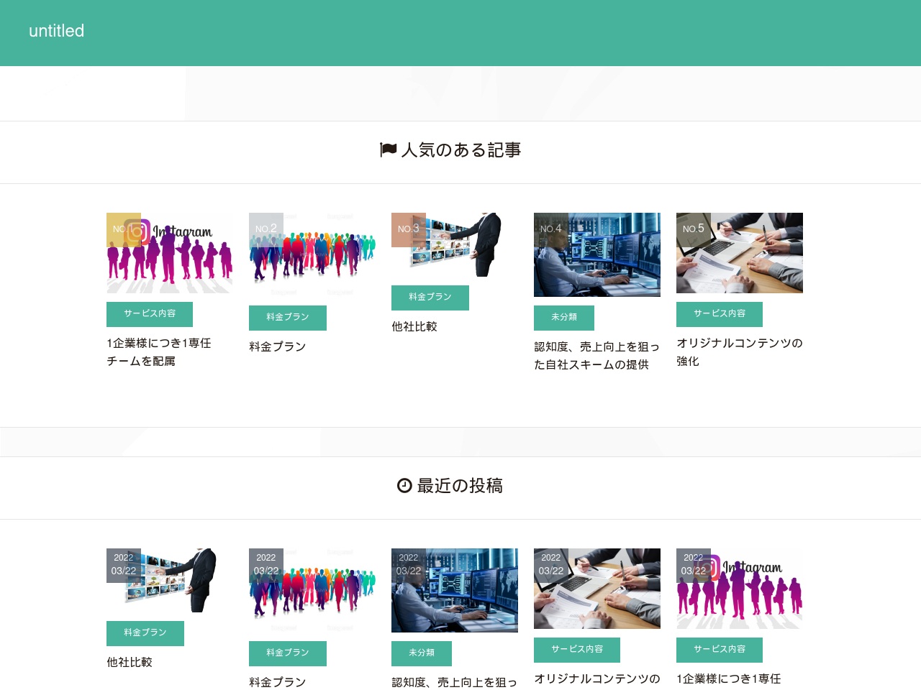Click サービス内容 tag under NO.5 article

click(x=720, y=314)
